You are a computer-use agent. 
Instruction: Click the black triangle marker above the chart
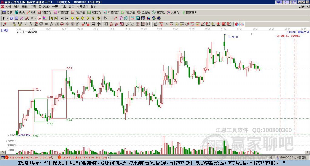pyautogui.click(x=252, y=34)
